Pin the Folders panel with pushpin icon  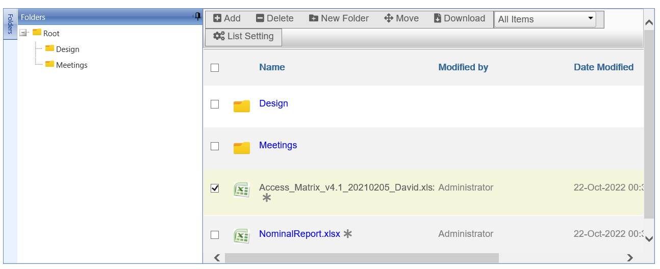click(197, 17)
